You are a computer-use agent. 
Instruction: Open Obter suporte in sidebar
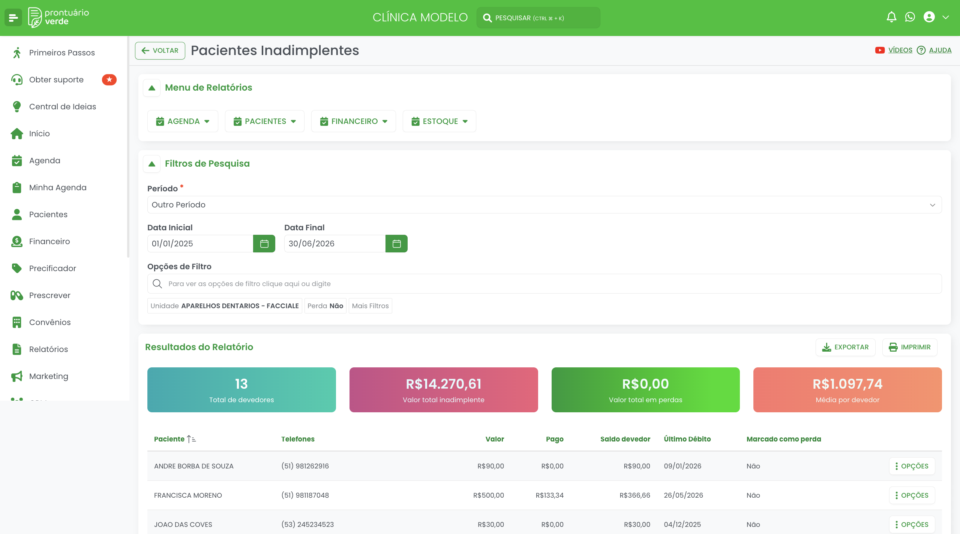(64, 80)
